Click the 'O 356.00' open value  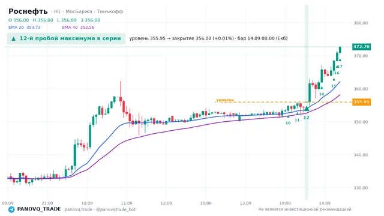click(19, 20)
